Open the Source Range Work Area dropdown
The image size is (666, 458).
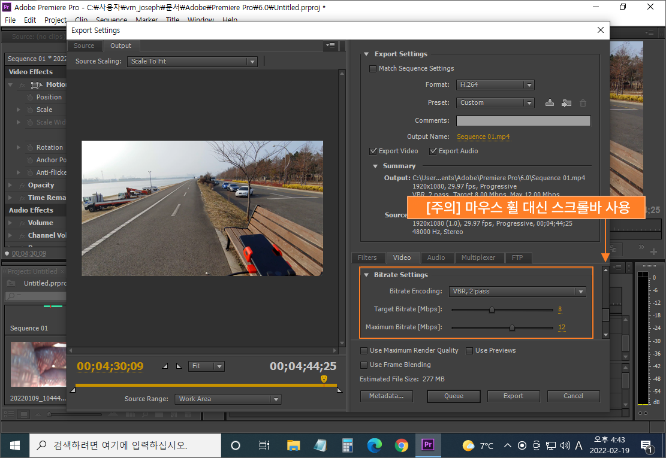tap(228, 399)
